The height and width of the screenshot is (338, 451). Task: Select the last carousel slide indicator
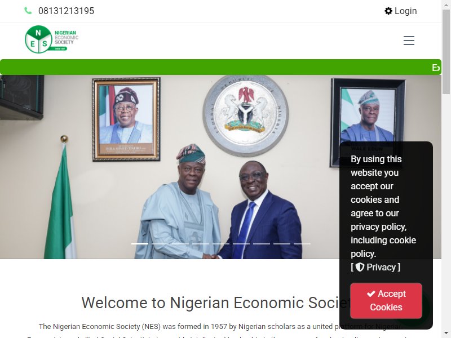point(302,243)
